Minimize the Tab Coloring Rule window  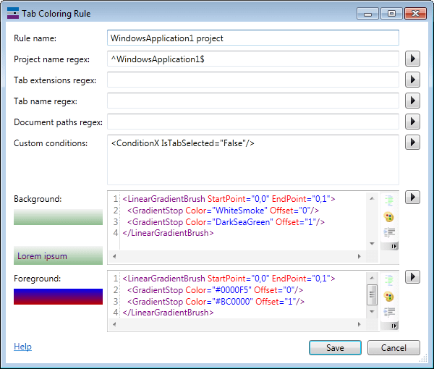(x=367, y=14)
